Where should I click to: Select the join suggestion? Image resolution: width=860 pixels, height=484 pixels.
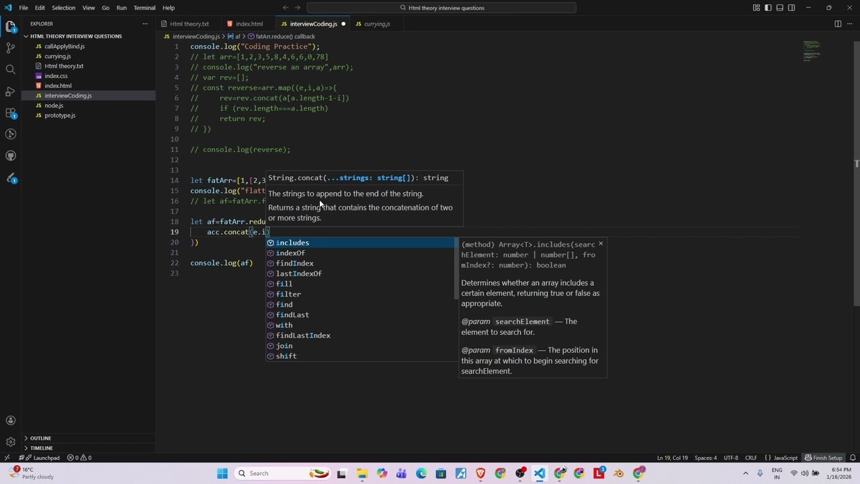coord(361,346)
